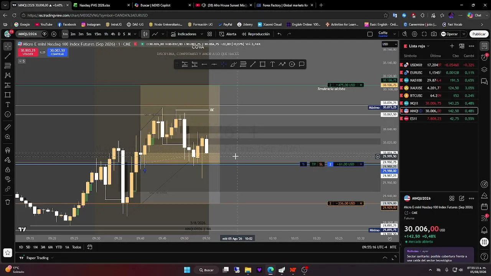Select the 5m timeframe
491x276 pixels.
(89, 34)
